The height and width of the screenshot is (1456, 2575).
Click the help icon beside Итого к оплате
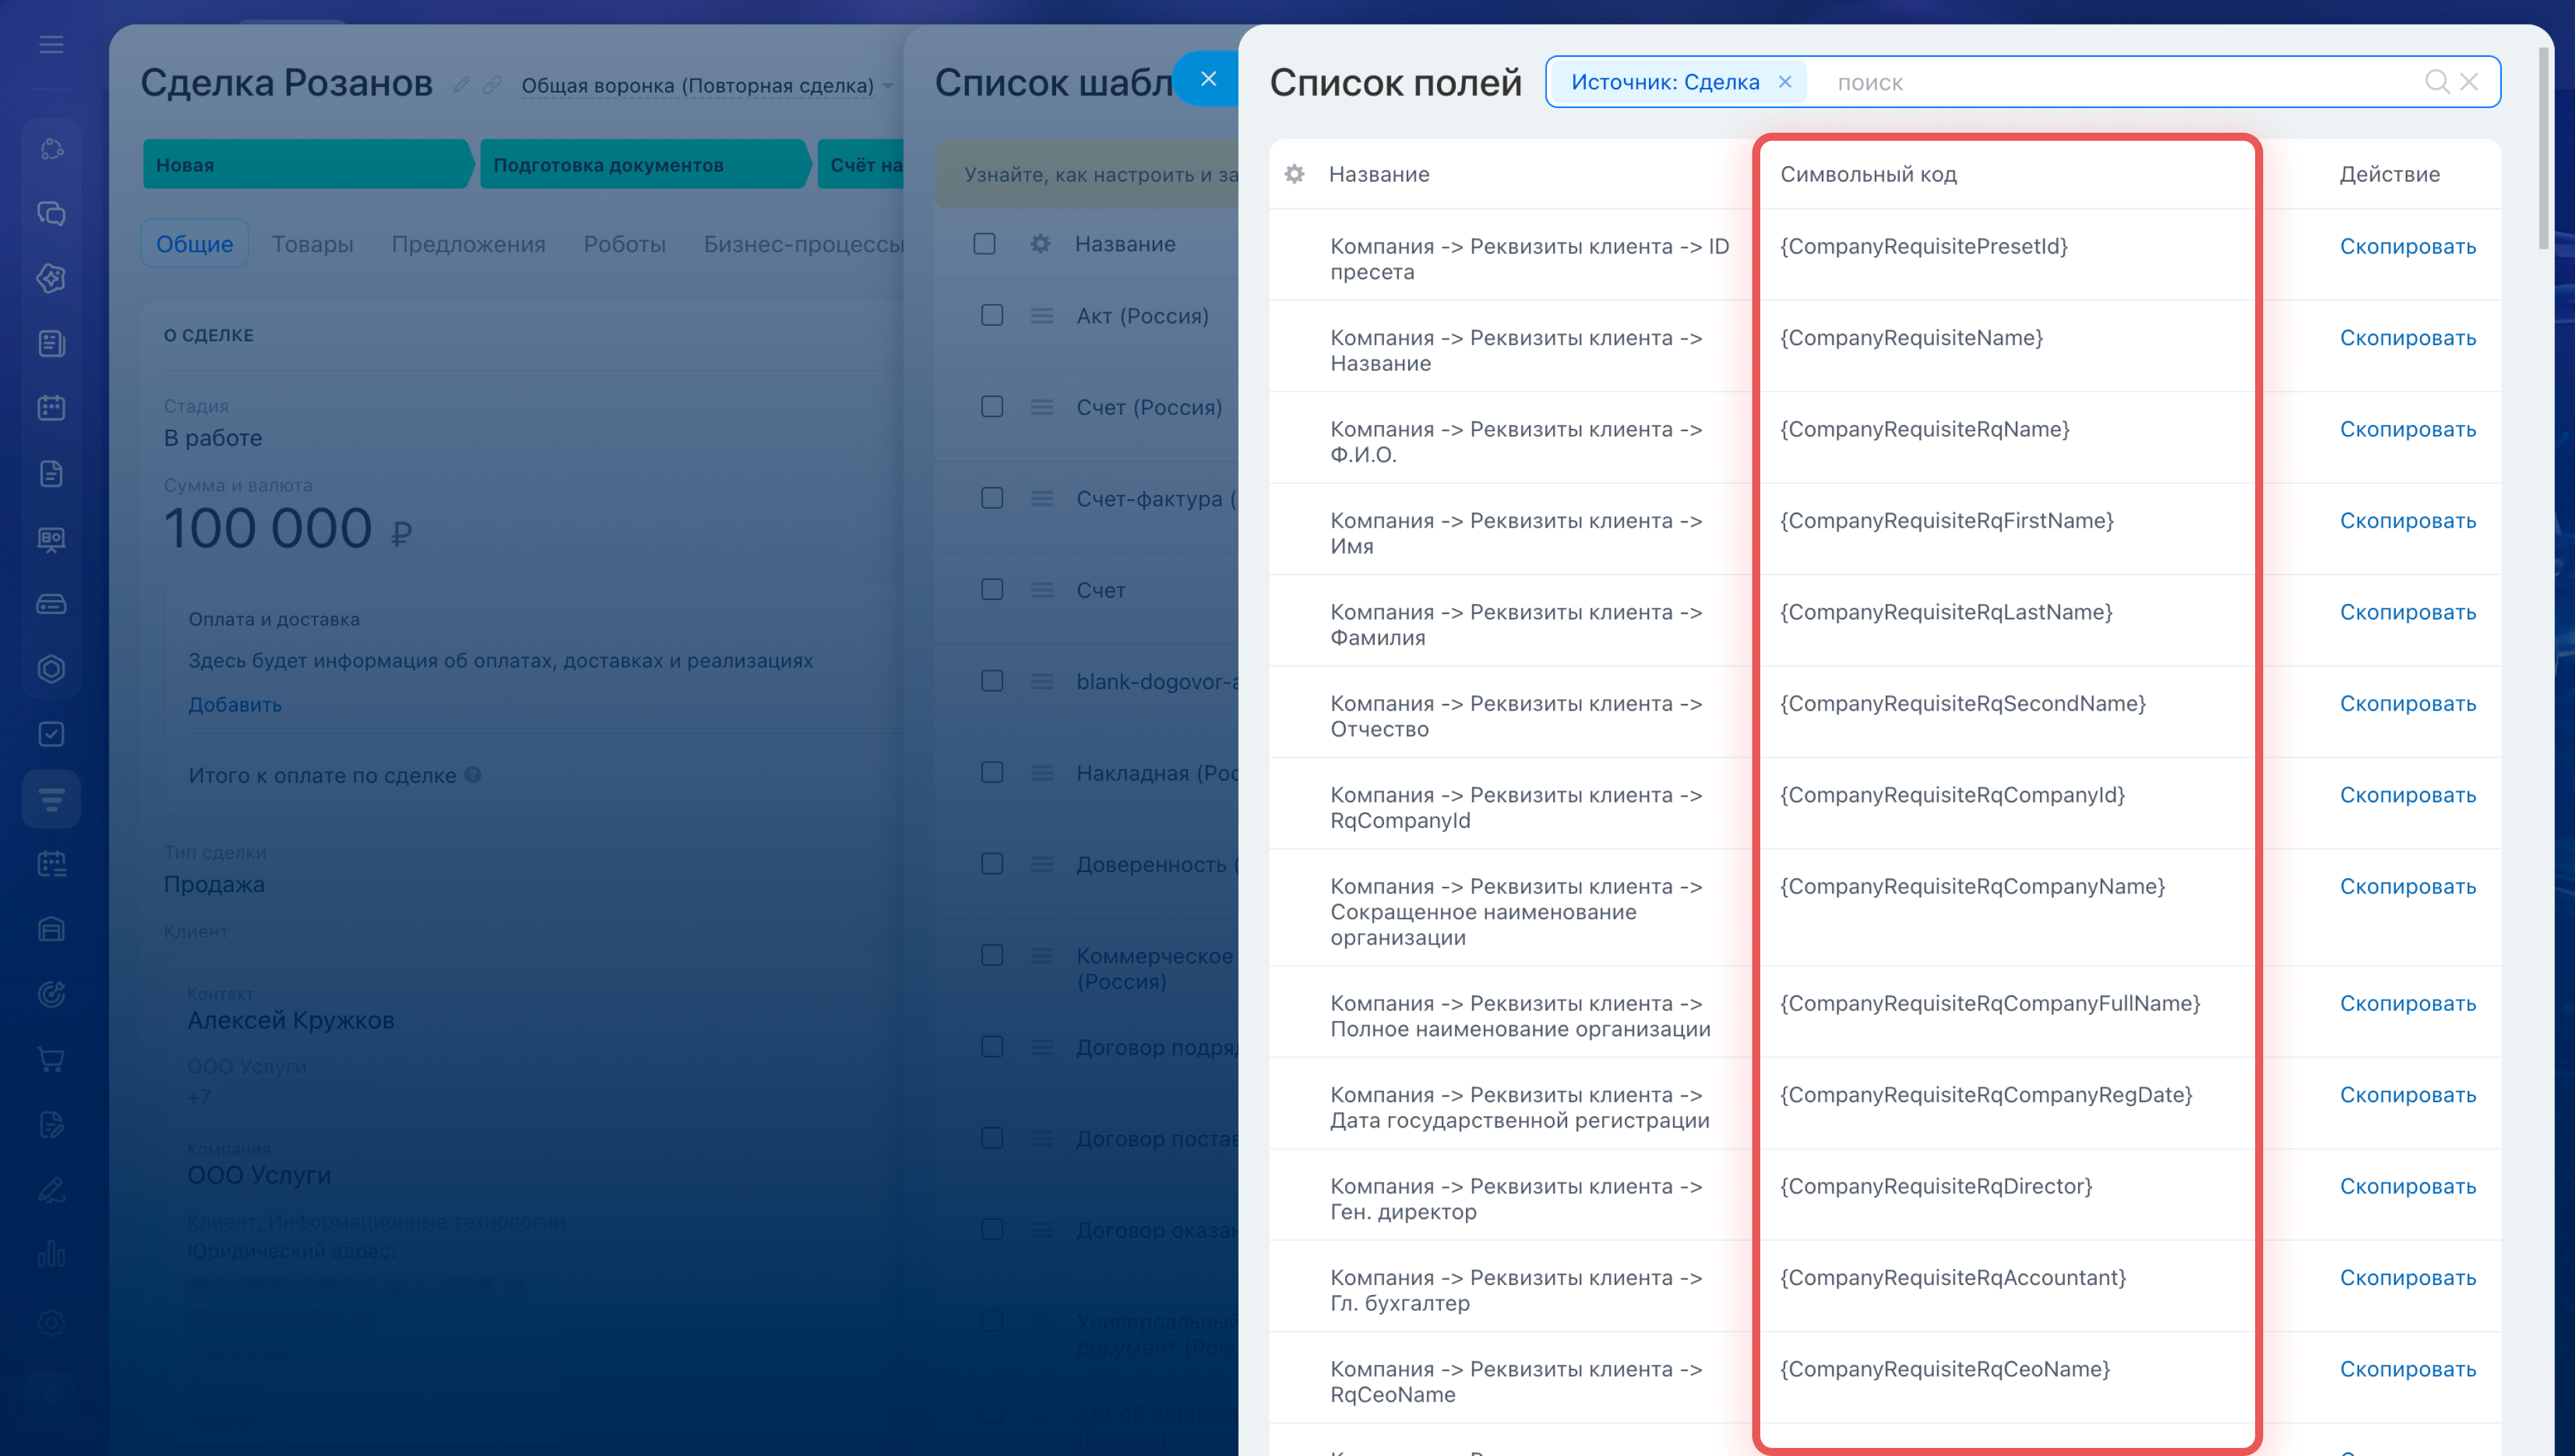coord(473,775)
